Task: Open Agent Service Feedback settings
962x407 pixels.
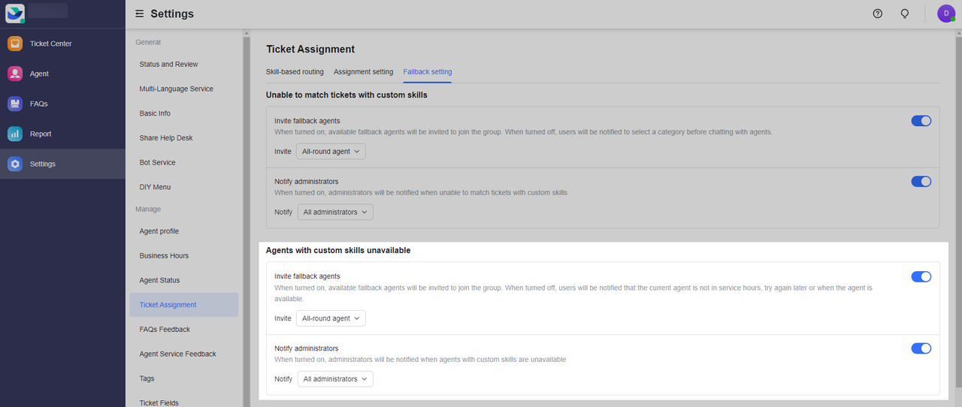Action: point(184,354)
